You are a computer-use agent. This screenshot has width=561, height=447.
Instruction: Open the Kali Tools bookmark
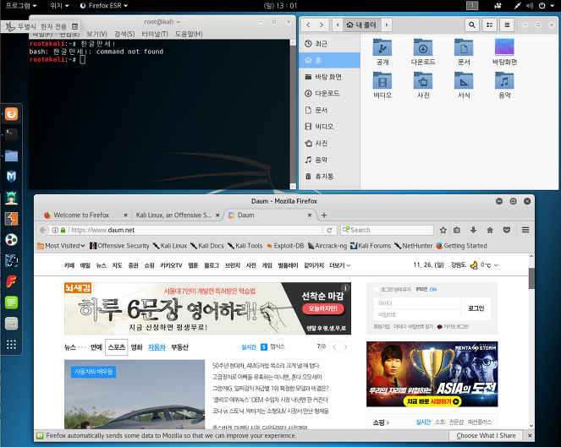245,246
